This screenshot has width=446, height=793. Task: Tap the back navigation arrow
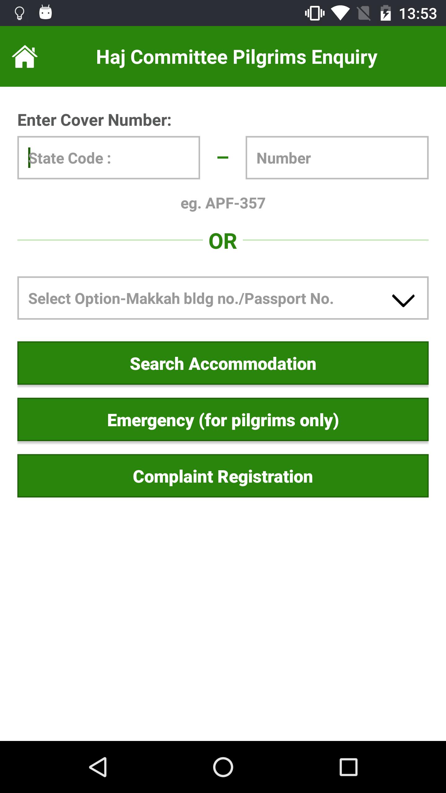(98, 766)
